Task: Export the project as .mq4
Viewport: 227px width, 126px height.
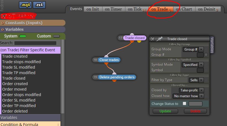Action: coord(25,5)
